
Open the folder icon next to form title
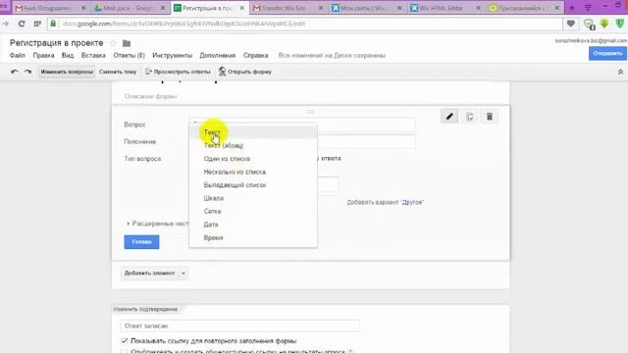pos(127,43)
